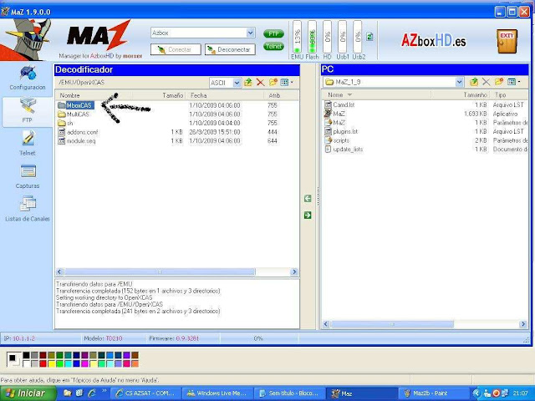Click Decodificador horizontal scrollbar right arrow

point(294,272)
